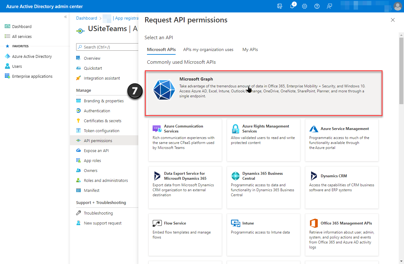
Task: Click 'Azure Active Directory admin center' title
Action: pos(44,6)
